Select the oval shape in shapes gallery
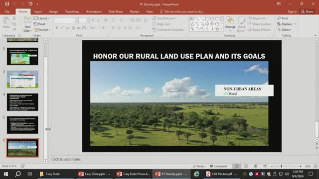The width and height of the screenshot is (319, 179). point(212,19)
